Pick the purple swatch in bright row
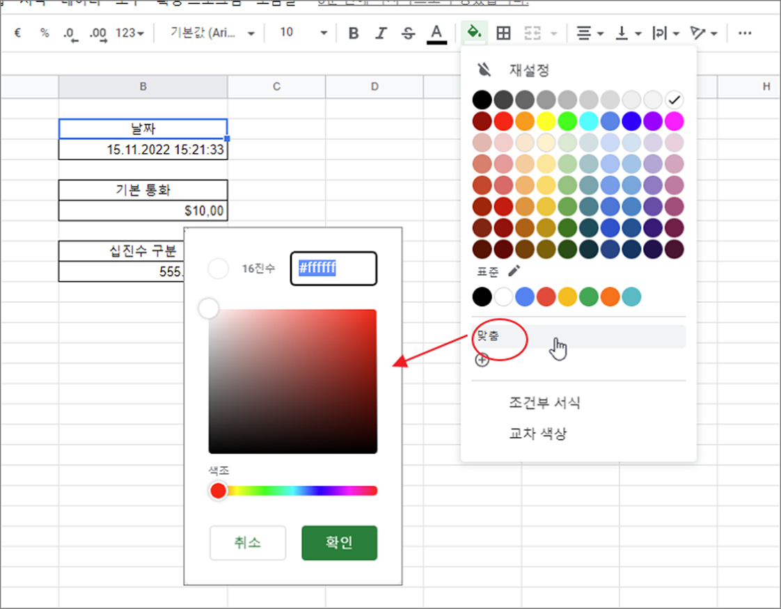The width and height of the screenshot is (781, 609). point(652,121)
